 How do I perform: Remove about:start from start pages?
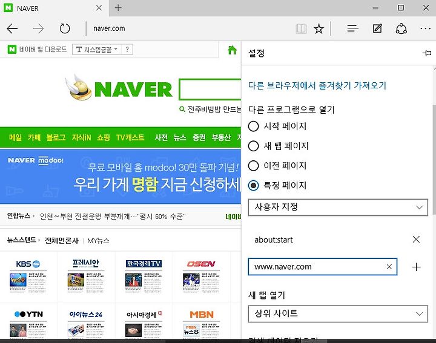[416, 240]
